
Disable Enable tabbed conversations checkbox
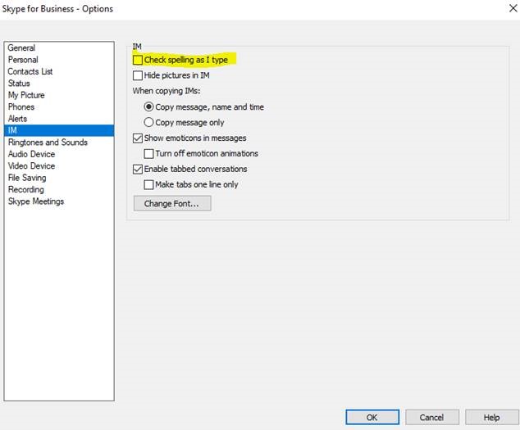tap(138, 170)
